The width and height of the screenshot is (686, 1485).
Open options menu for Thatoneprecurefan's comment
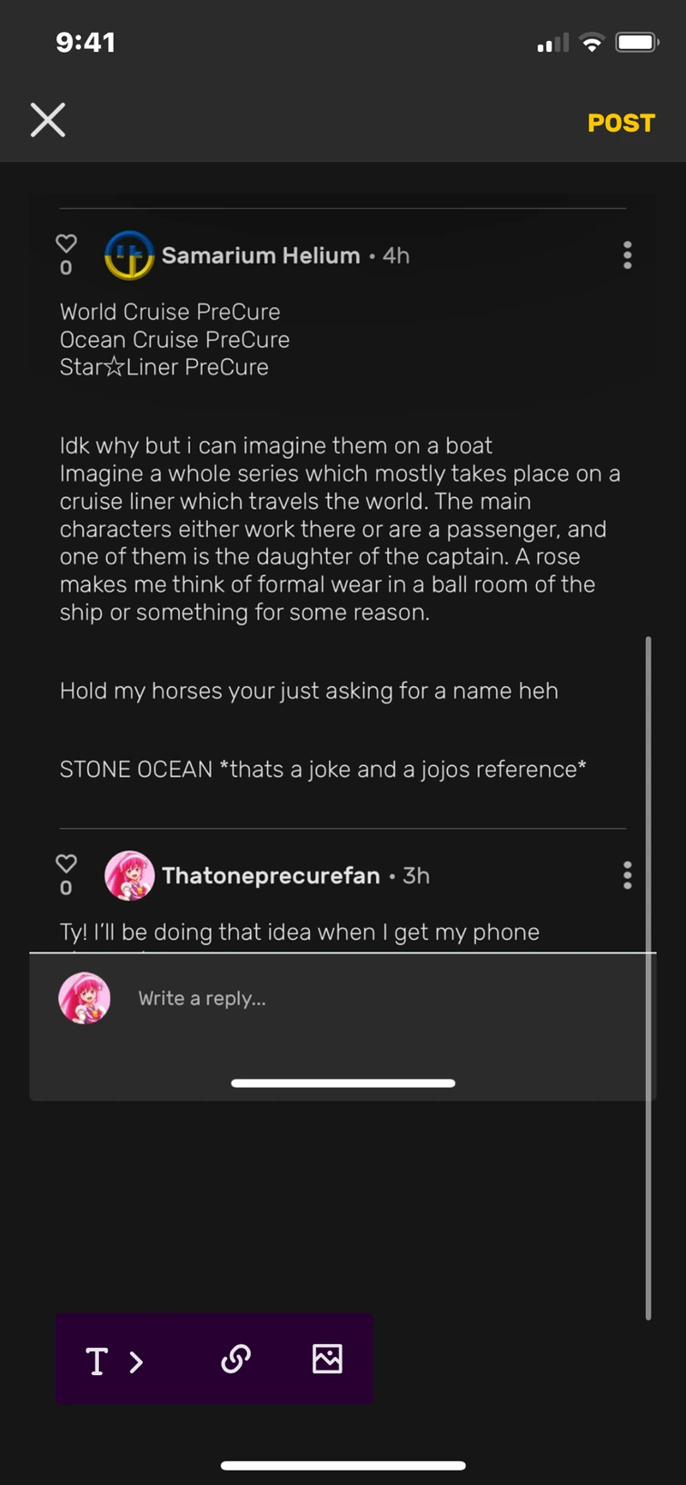(x=627, y=875)
